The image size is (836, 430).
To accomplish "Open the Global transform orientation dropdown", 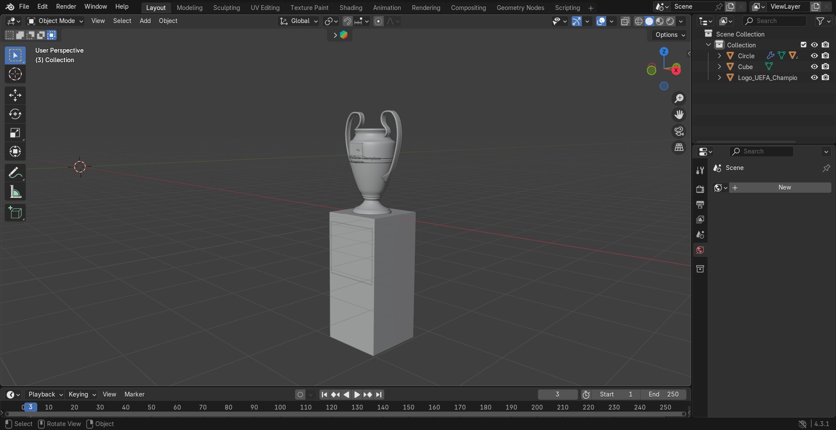I will click(x=299, y=21).
